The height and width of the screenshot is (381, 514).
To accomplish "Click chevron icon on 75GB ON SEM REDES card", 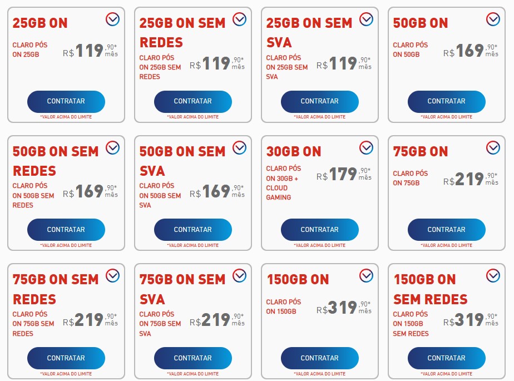I will click(x=112, y=276).
